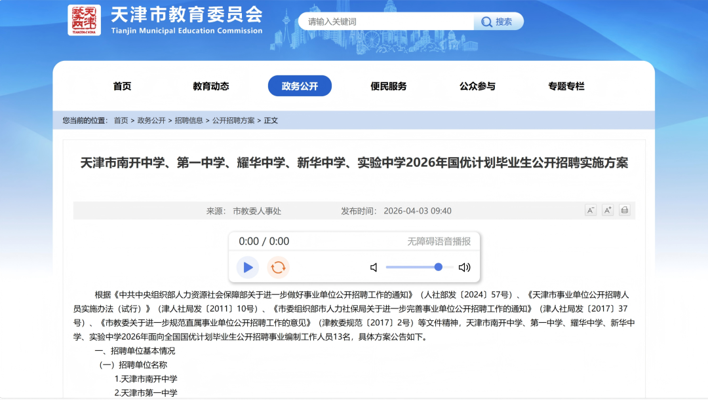The image size is (708, 400).
Task: Click the 公开招聘方案 breadcrumb link
Action: (x=233, y=120)
